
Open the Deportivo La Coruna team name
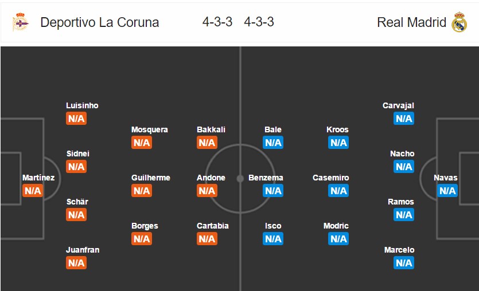(x=100, y=22)
